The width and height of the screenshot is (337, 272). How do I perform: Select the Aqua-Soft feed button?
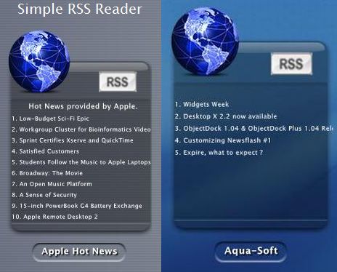coord(251,251)
